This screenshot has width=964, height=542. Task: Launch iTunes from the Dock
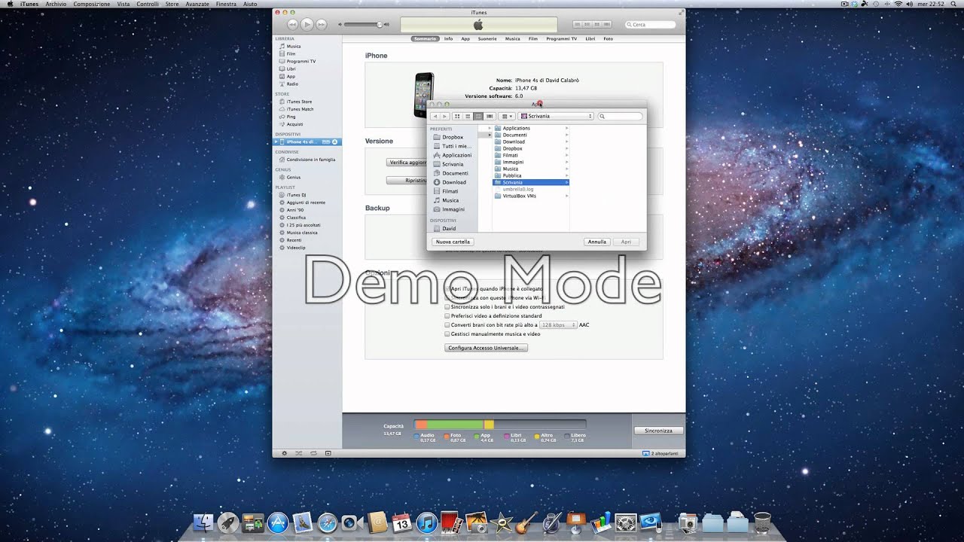[x=426, y=522]
